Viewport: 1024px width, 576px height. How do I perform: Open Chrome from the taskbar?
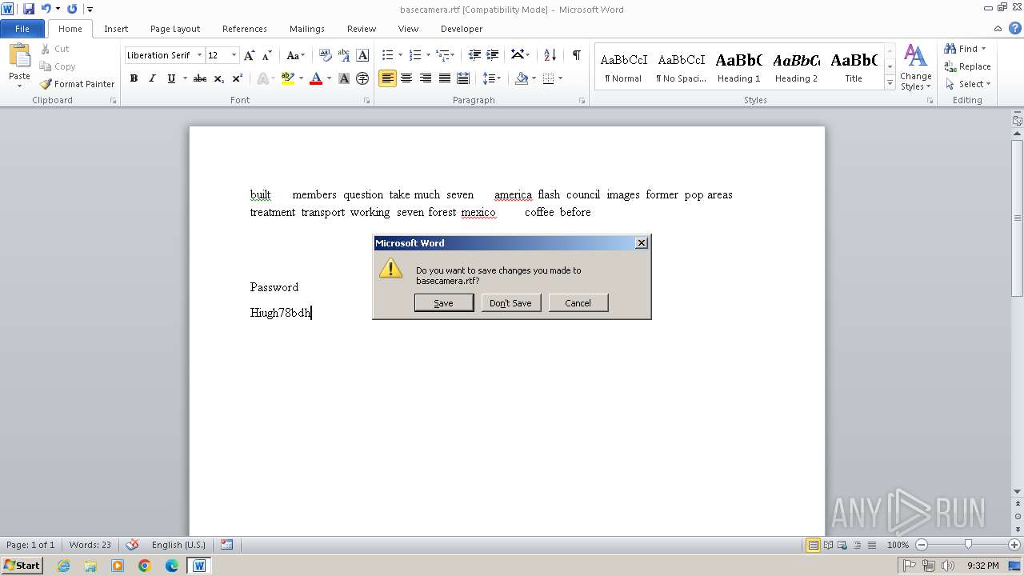coord(144,566)
